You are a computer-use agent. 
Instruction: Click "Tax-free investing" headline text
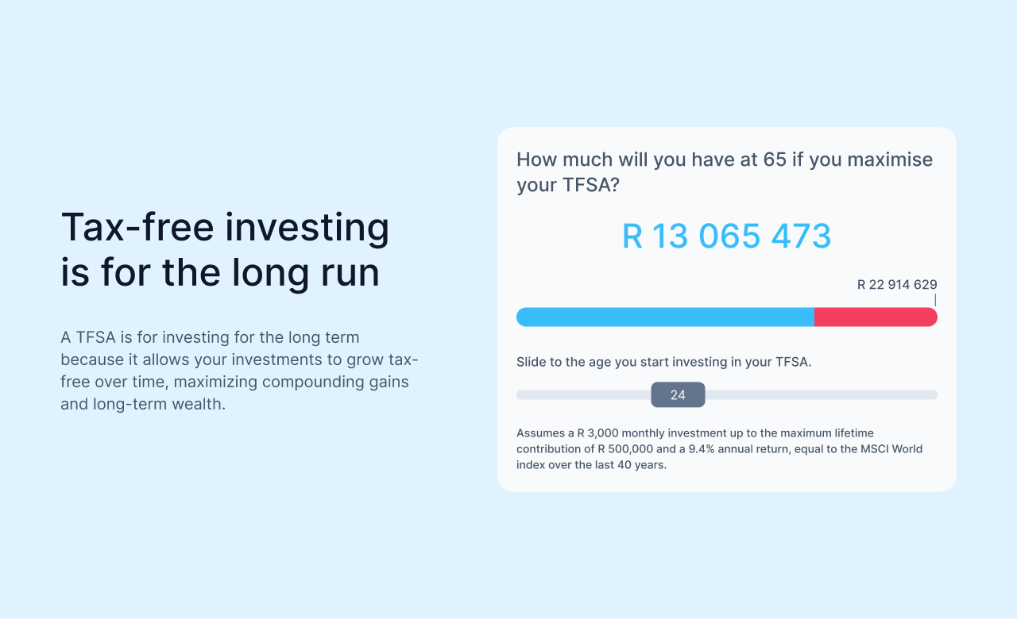(x=225, y=227)
